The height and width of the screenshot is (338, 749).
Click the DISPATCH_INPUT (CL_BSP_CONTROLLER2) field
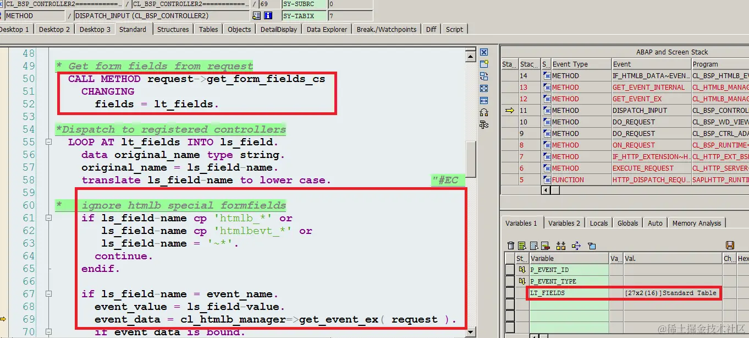162,16
